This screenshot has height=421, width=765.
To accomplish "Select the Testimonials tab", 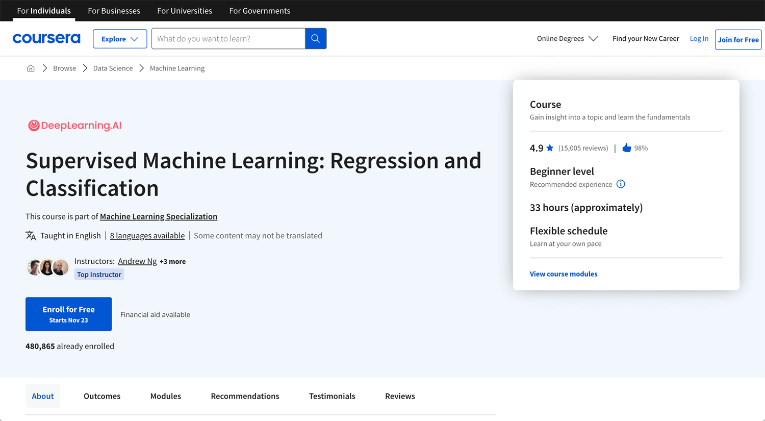I will click(x=332, y=396).
